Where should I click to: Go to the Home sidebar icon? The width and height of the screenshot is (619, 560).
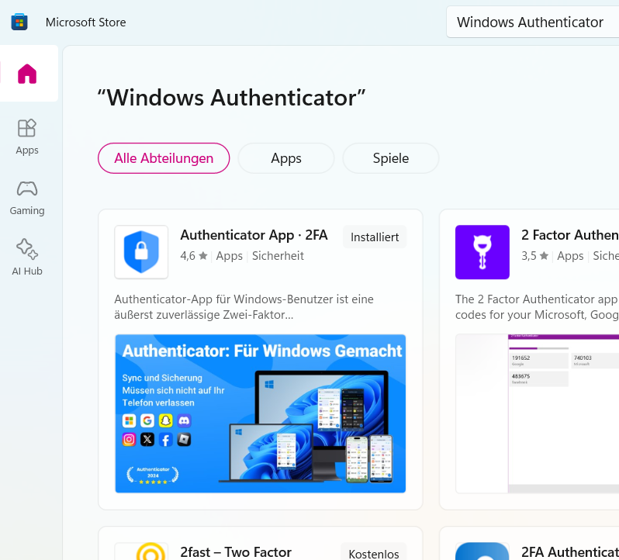click(27, 74)
